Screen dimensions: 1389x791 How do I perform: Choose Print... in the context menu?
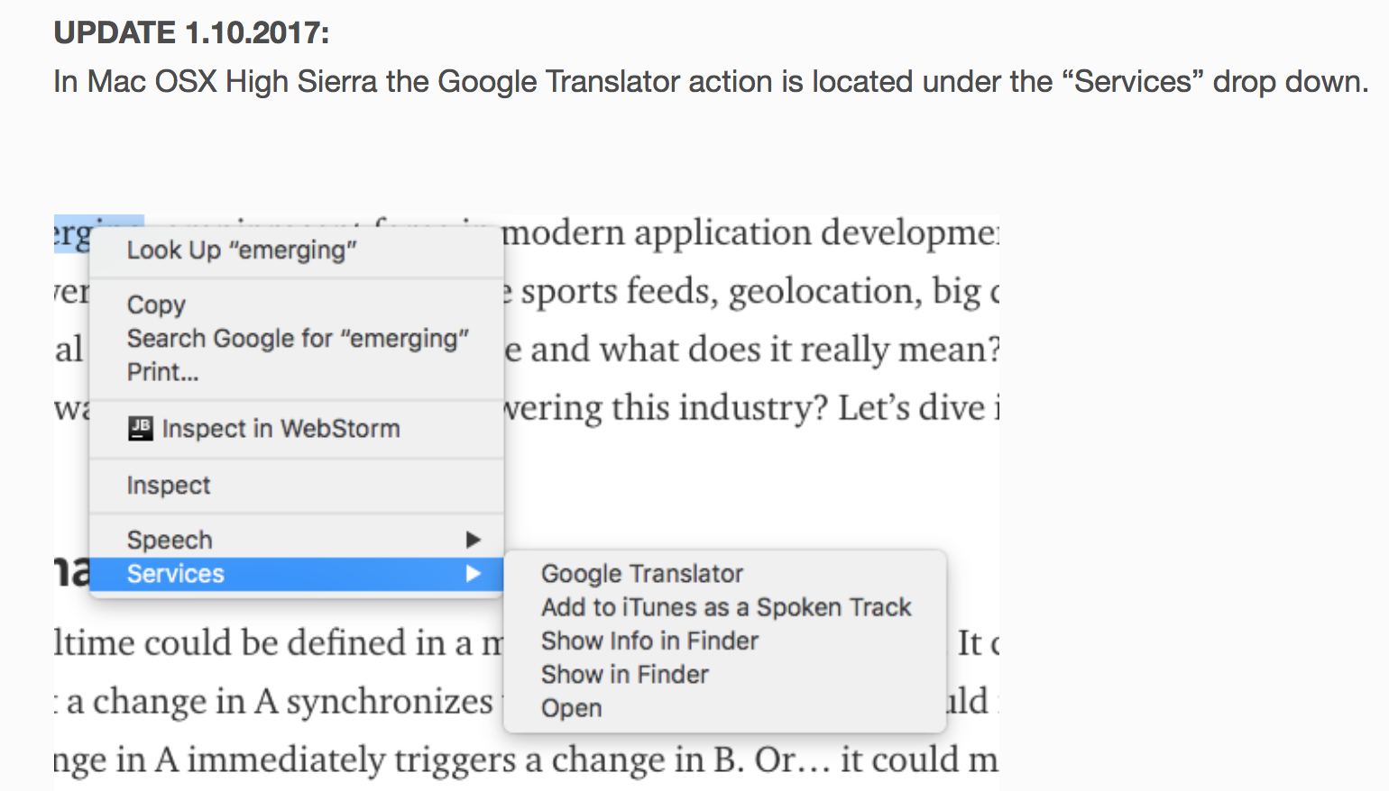pyautogui.click(x=296, y=372)
